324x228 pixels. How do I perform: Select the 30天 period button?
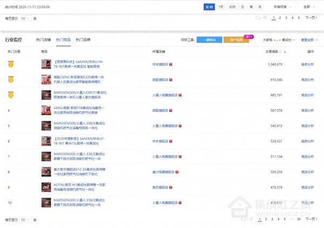tap(232, 7)
